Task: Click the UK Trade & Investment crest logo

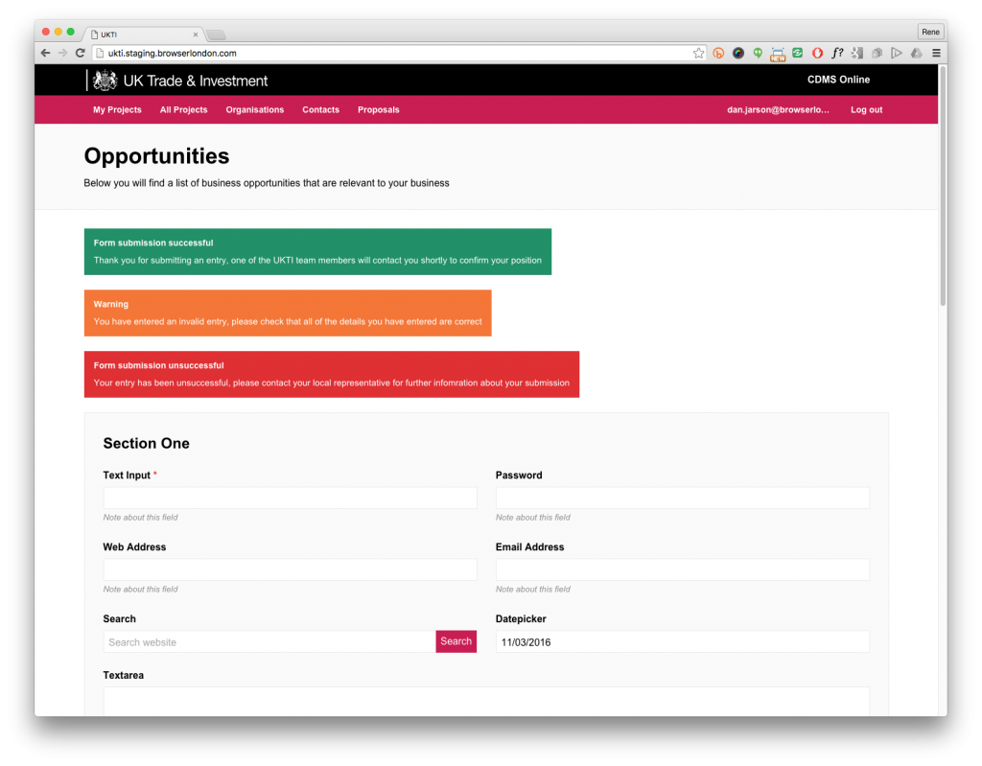Action: 105,81
